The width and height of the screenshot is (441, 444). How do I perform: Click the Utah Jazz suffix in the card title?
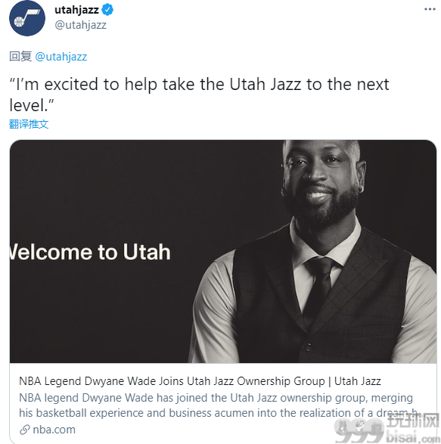pyautogui.click(x=358, y=381)
